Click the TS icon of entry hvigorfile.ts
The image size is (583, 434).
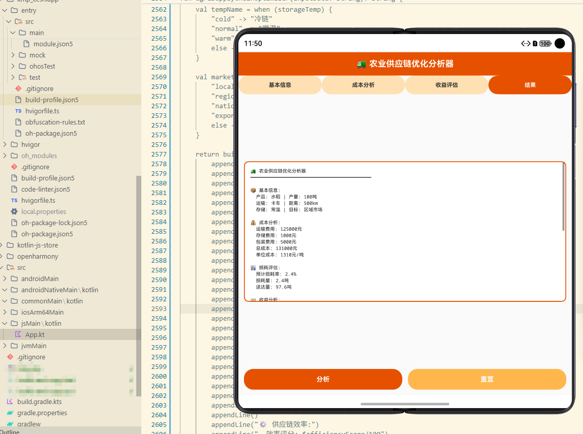[x=18, y=111]
